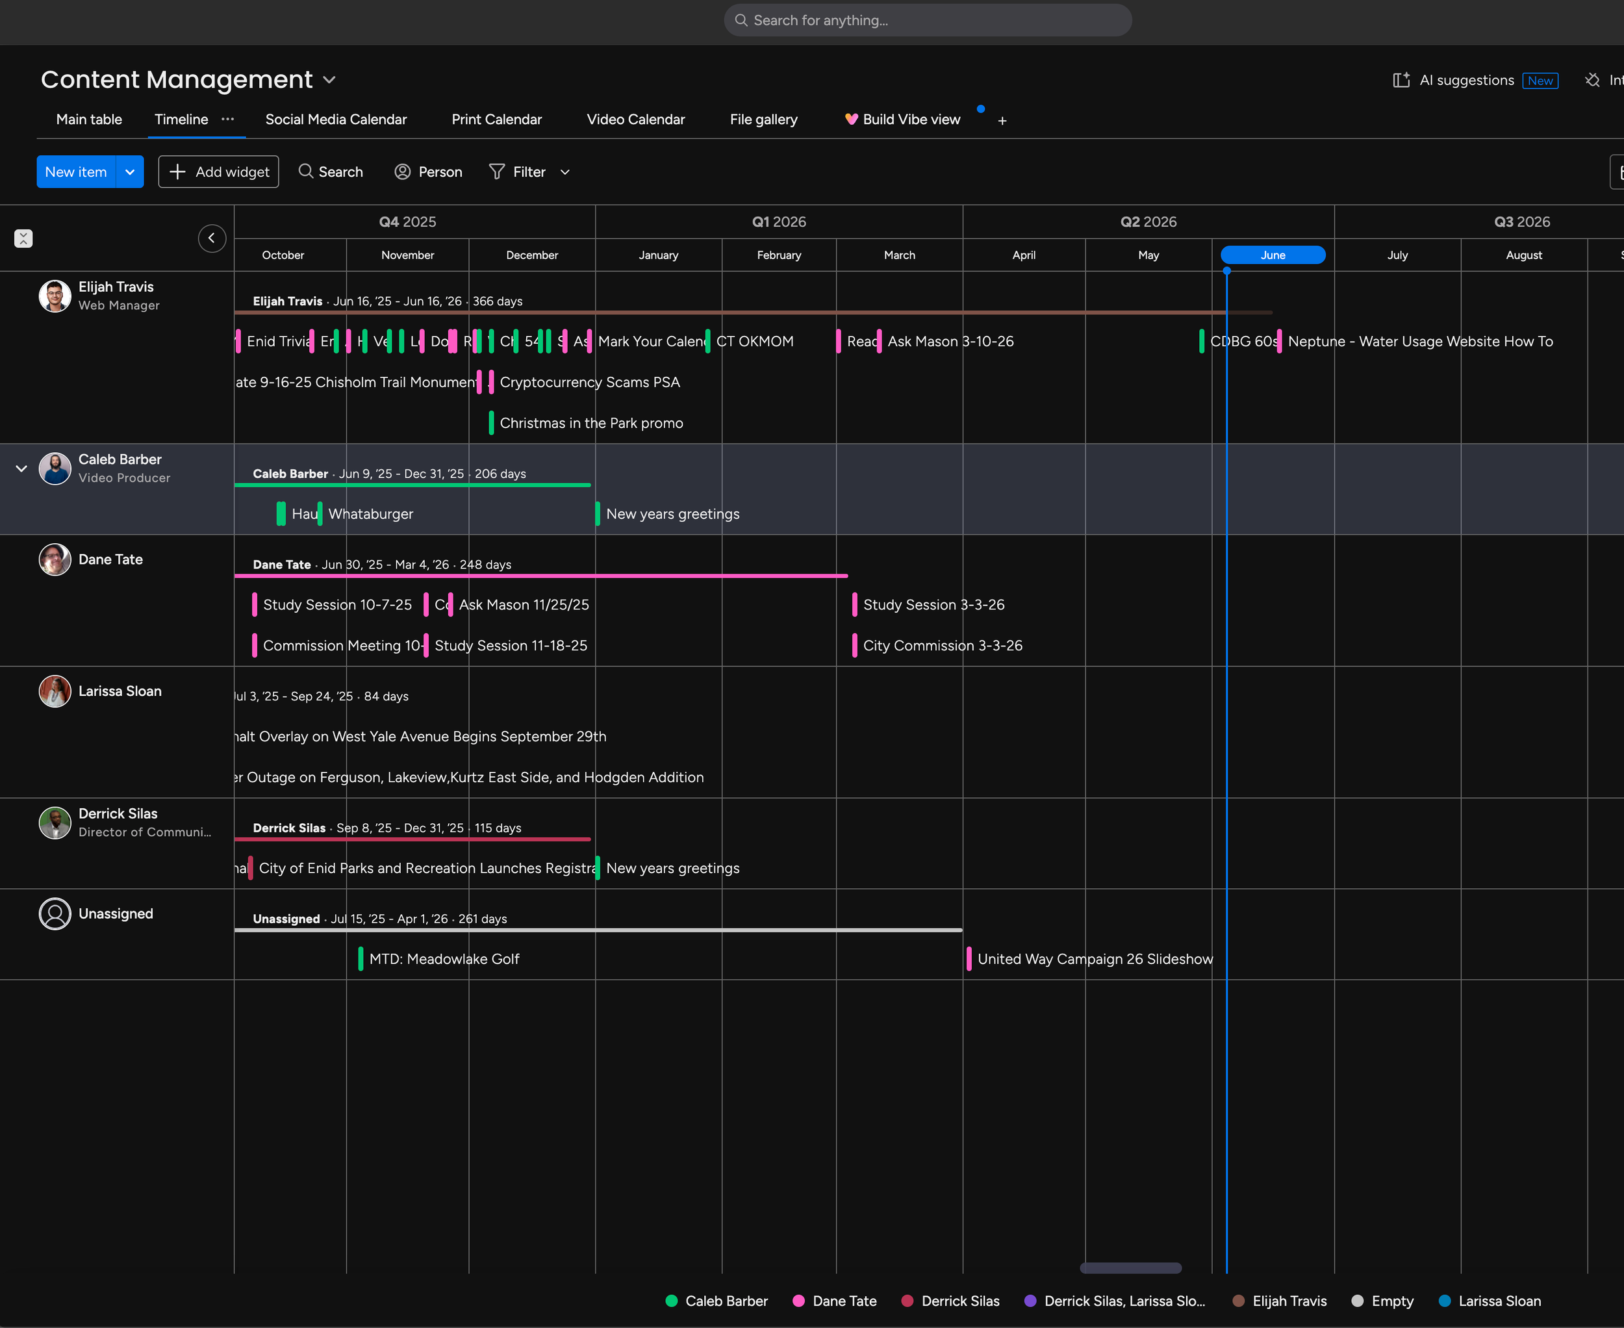Open the Print Calendar tab
1624x1328 pixels.
pyautogui.click(x=496, y=120)
